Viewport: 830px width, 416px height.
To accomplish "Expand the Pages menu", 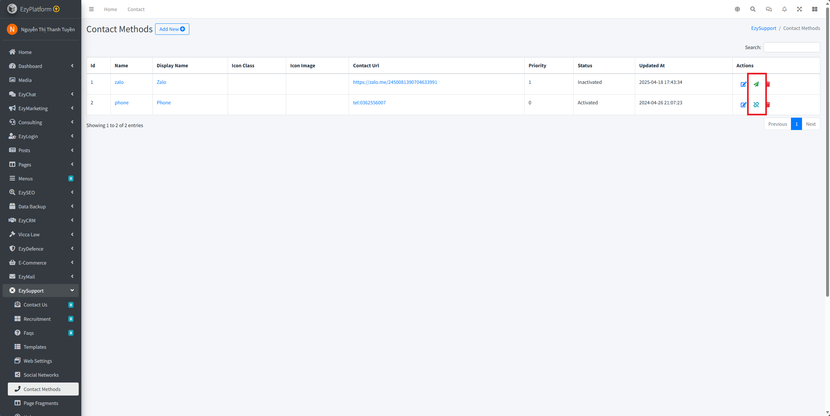I will tap(41, 164).
